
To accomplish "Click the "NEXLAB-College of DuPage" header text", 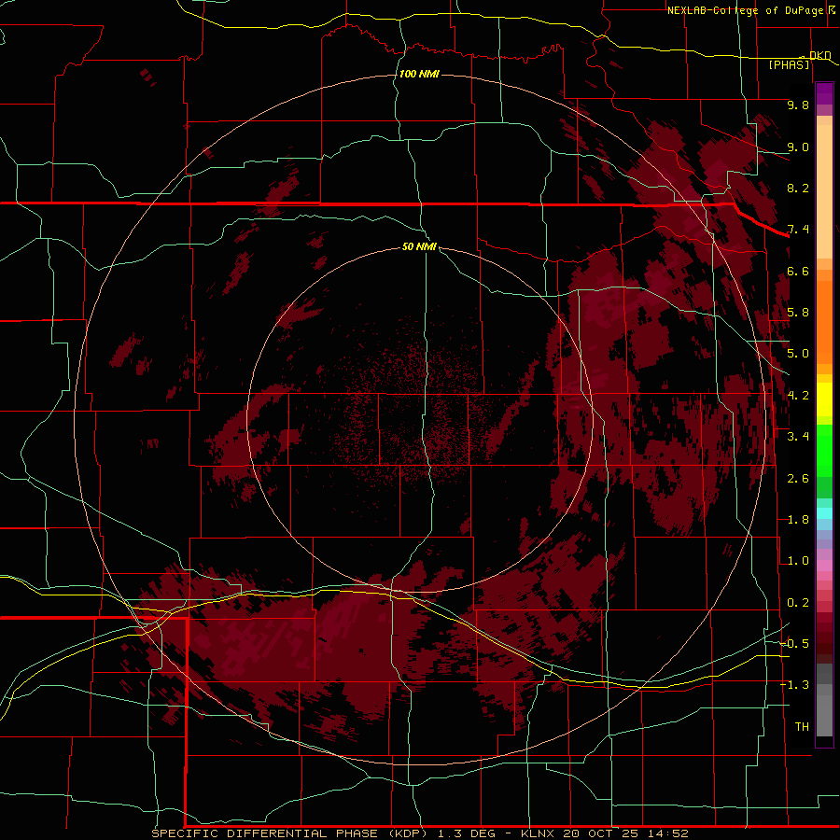I will tap(745, 10).
